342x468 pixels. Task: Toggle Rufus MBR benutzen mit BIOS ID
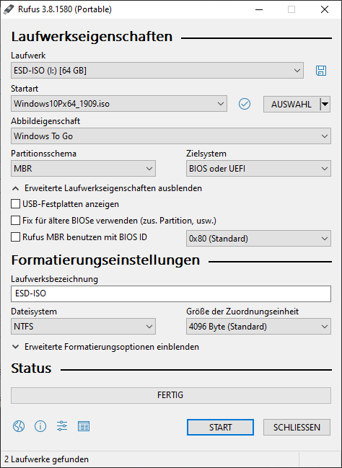click(x=16, y=237)
